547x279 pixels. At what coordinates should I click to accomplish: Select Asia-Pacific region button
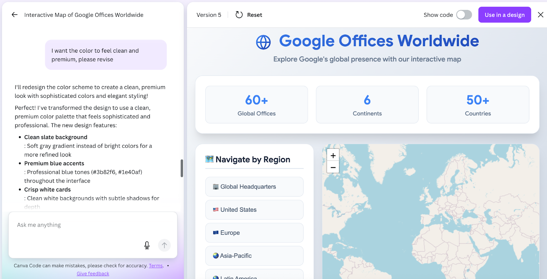tap(254, 255)
